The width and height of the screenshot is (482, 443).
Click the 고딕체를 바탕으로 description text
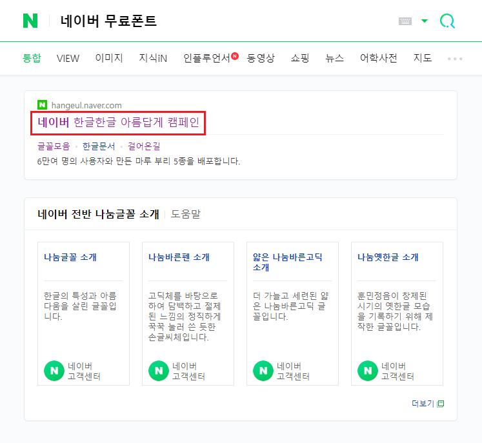[x=185, y=317]
